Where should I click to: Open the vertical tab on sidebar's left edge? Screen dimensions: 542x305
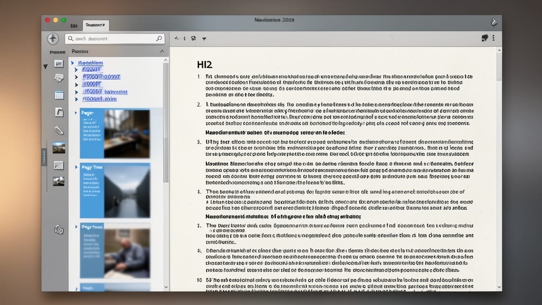click(44, 157)
